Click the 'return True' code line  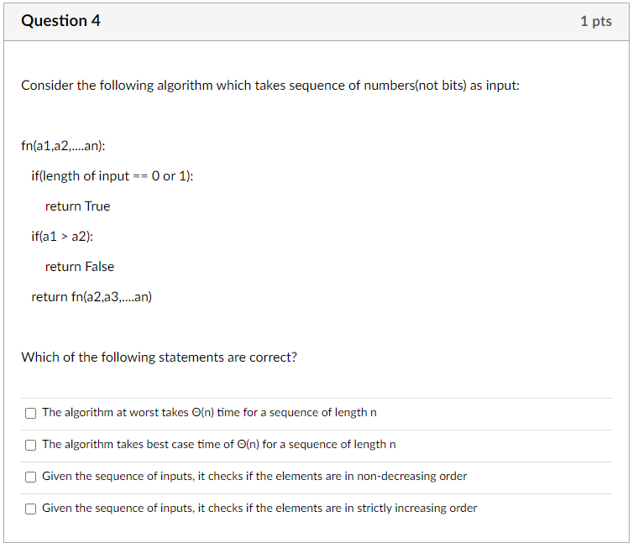coord(77,206)
